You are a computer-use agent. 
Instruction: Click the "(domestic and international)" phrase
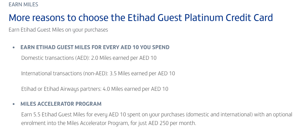click(x=219, y=115)
